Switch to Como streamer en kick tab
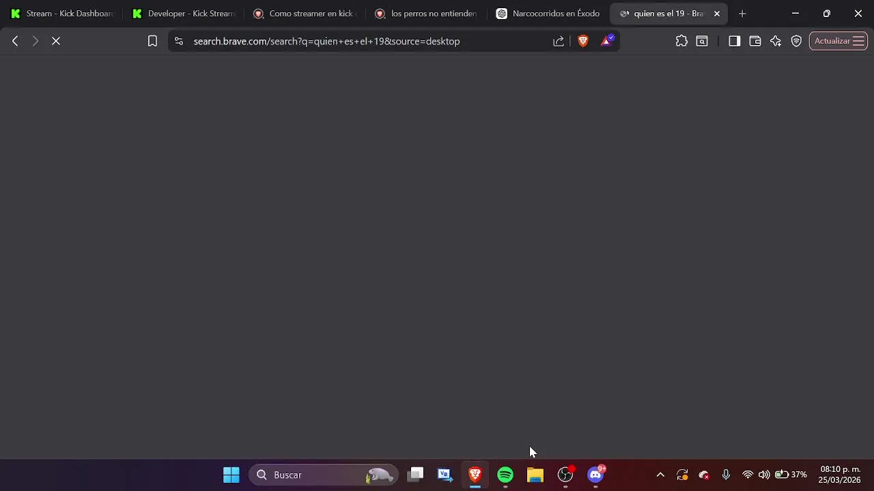This screenshot has width=874, height=491. pos(306,14)
